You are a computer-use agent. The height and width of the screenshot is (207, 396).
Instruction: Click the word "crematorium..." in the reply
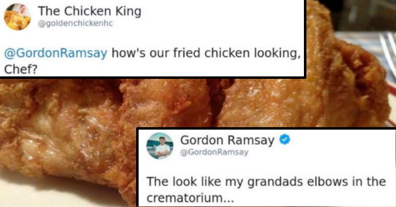point(190,198)
